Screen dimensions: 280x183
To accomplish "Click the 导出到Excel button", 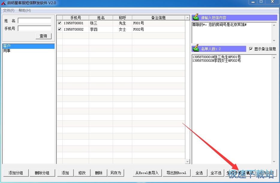I will pos(177,173).
